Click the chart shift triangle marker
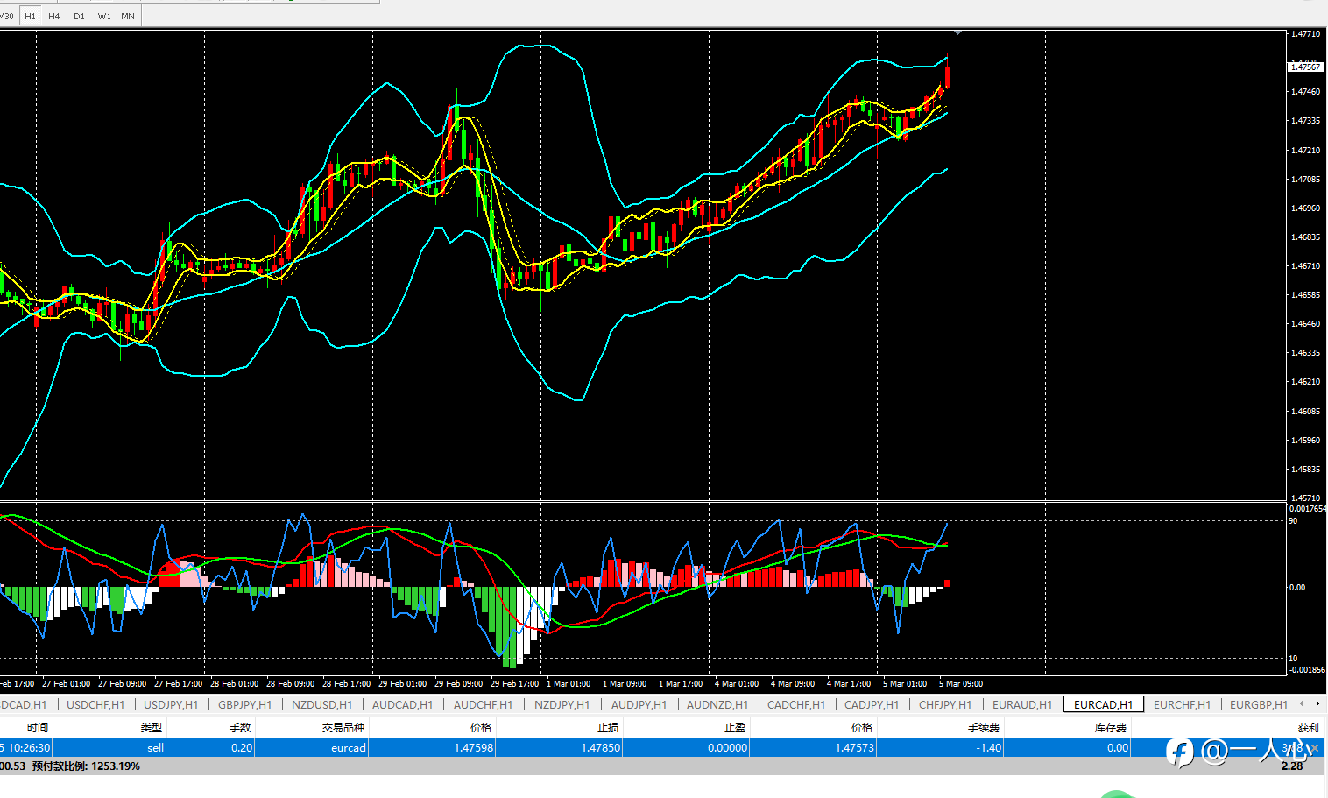Screen dimensions: 1328x798 (957, 33)
